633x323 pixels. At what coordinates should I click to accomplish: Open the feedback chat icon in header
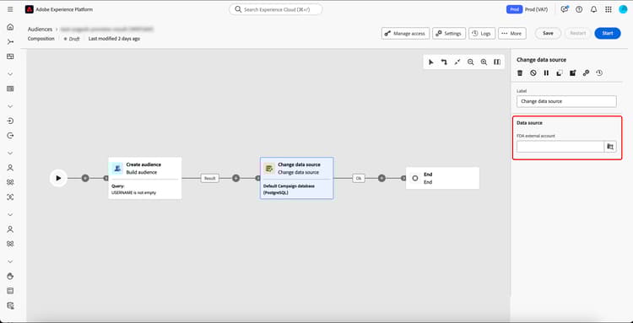[565, 9]
